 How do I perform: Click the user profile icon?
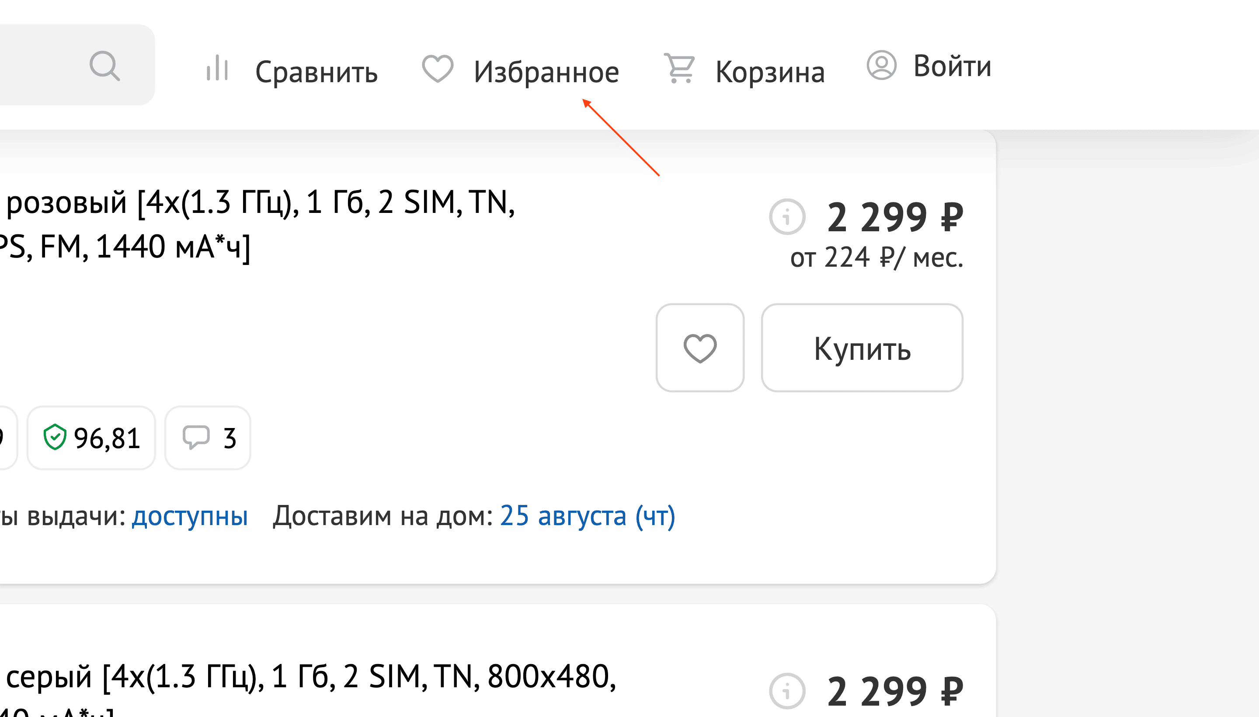pyautogui.click(x=881, y=65)
